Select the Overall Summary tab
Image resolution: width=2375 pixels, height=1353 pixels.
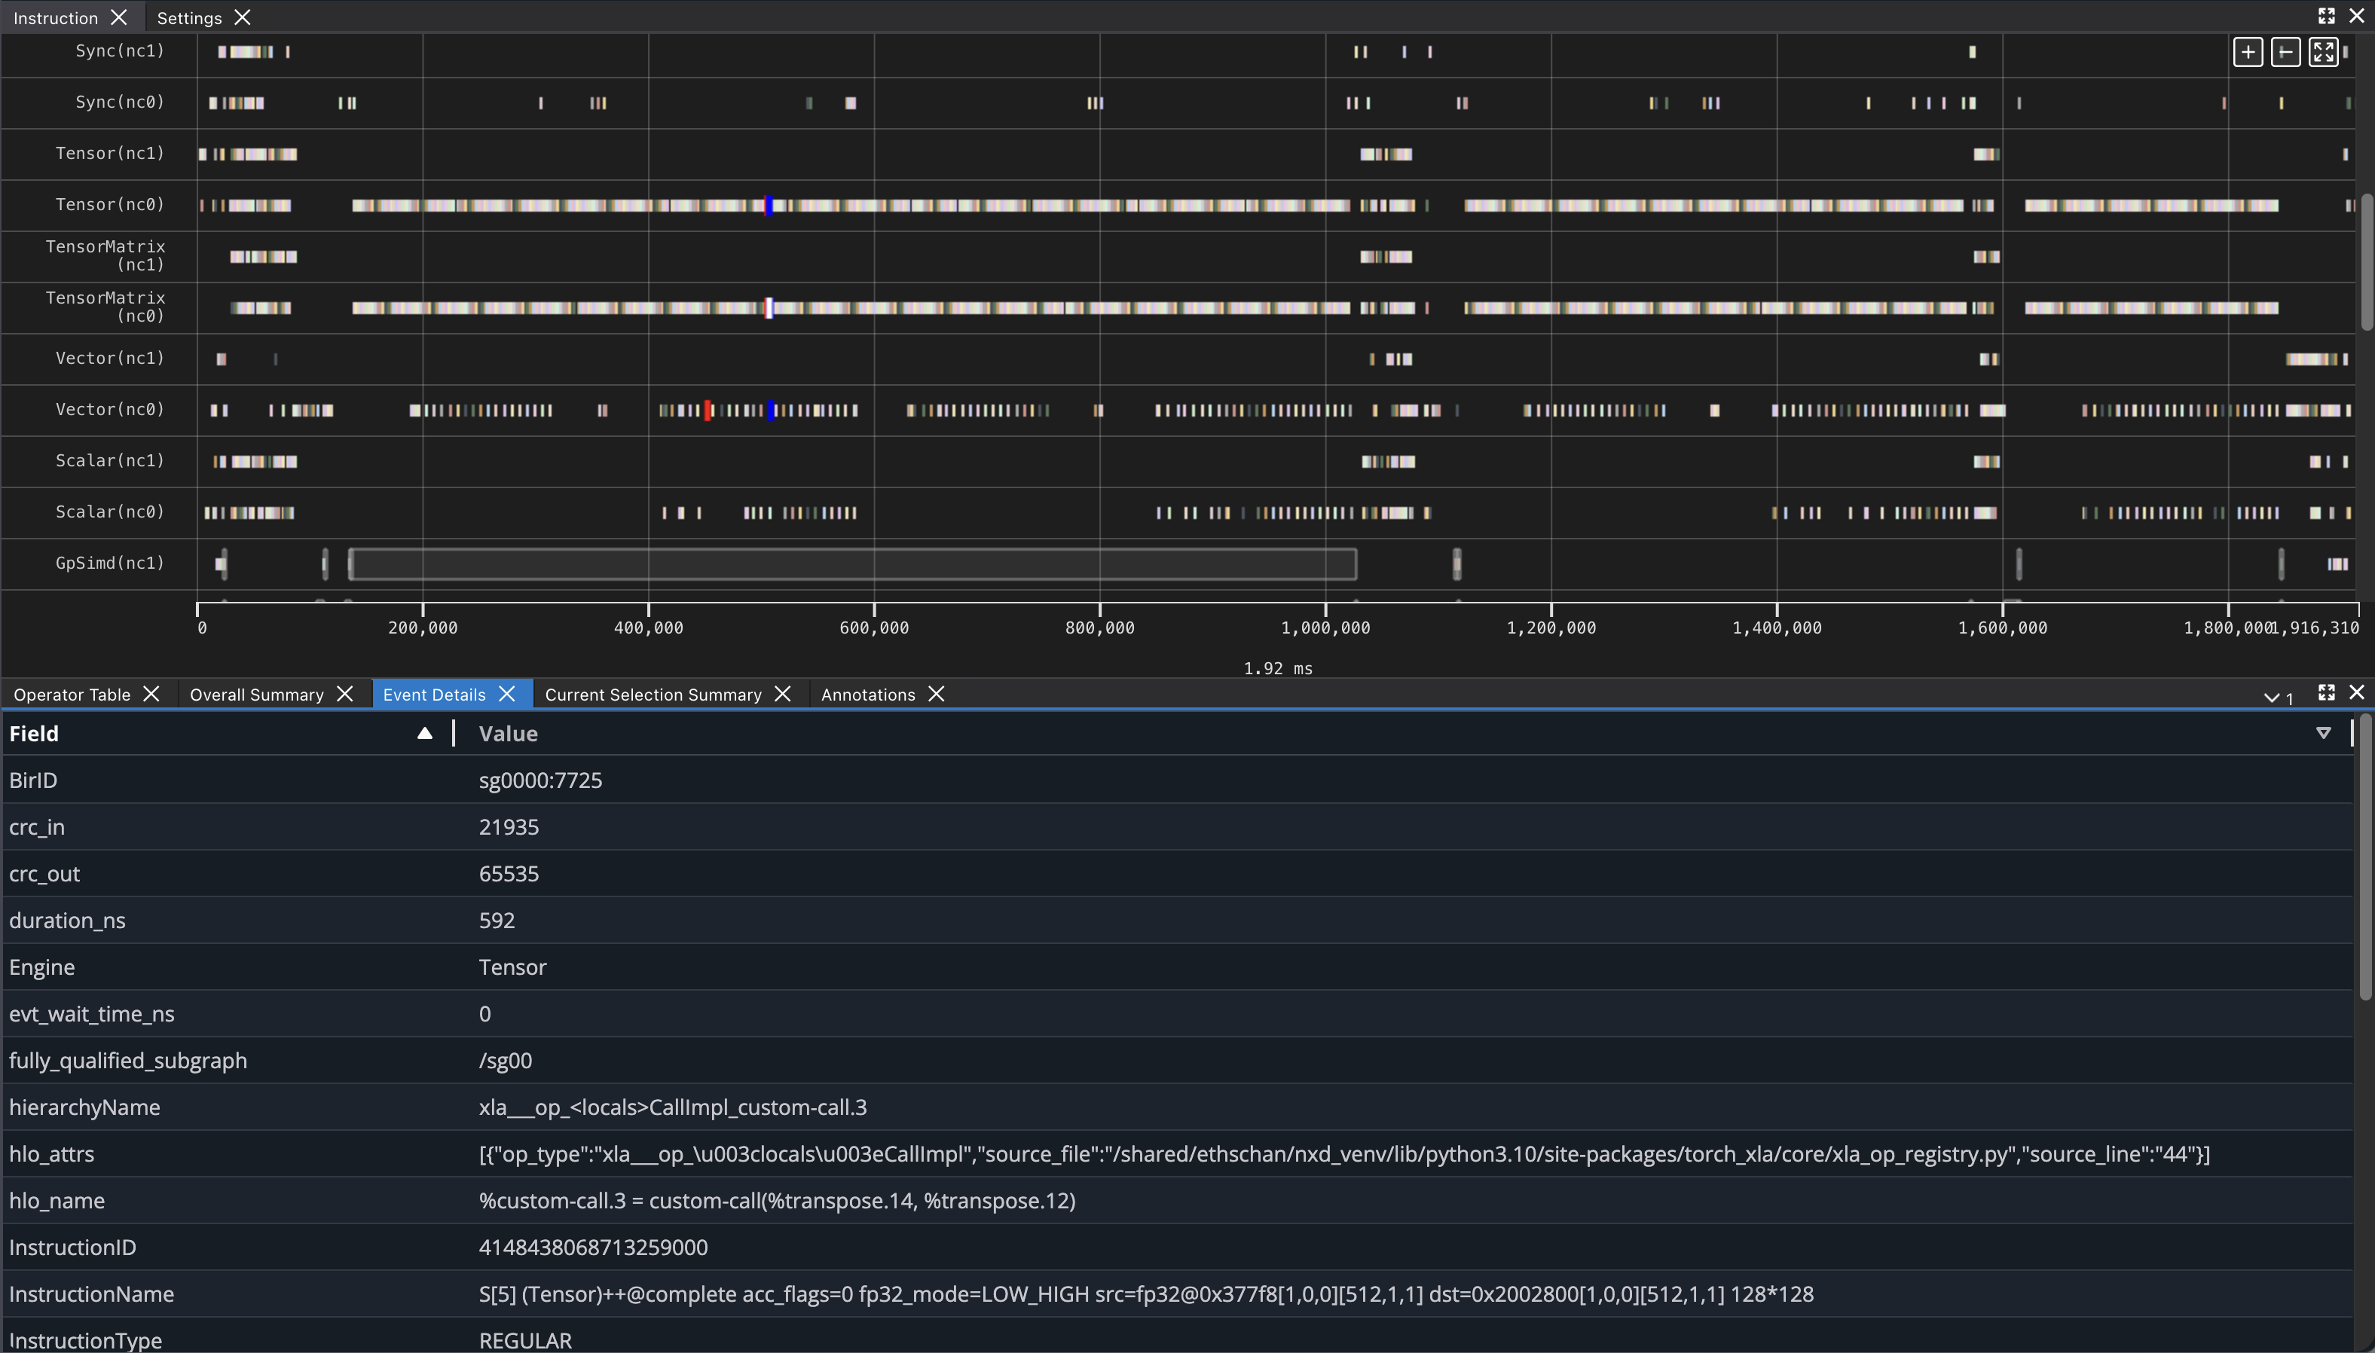point(256,694)
